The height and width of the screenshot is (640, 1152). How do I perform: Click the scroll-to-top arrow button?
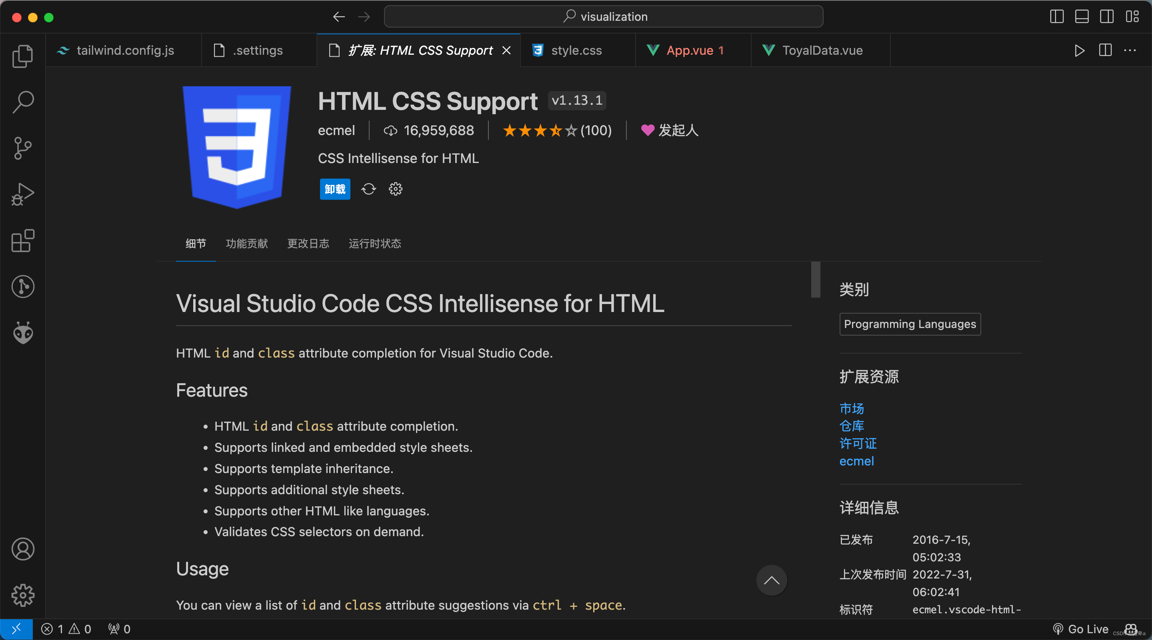point(772,580)
